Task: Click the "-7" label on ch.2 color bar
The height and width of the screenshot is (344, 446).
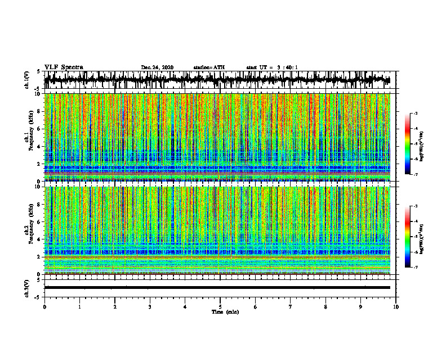Action: coord(416,268)
